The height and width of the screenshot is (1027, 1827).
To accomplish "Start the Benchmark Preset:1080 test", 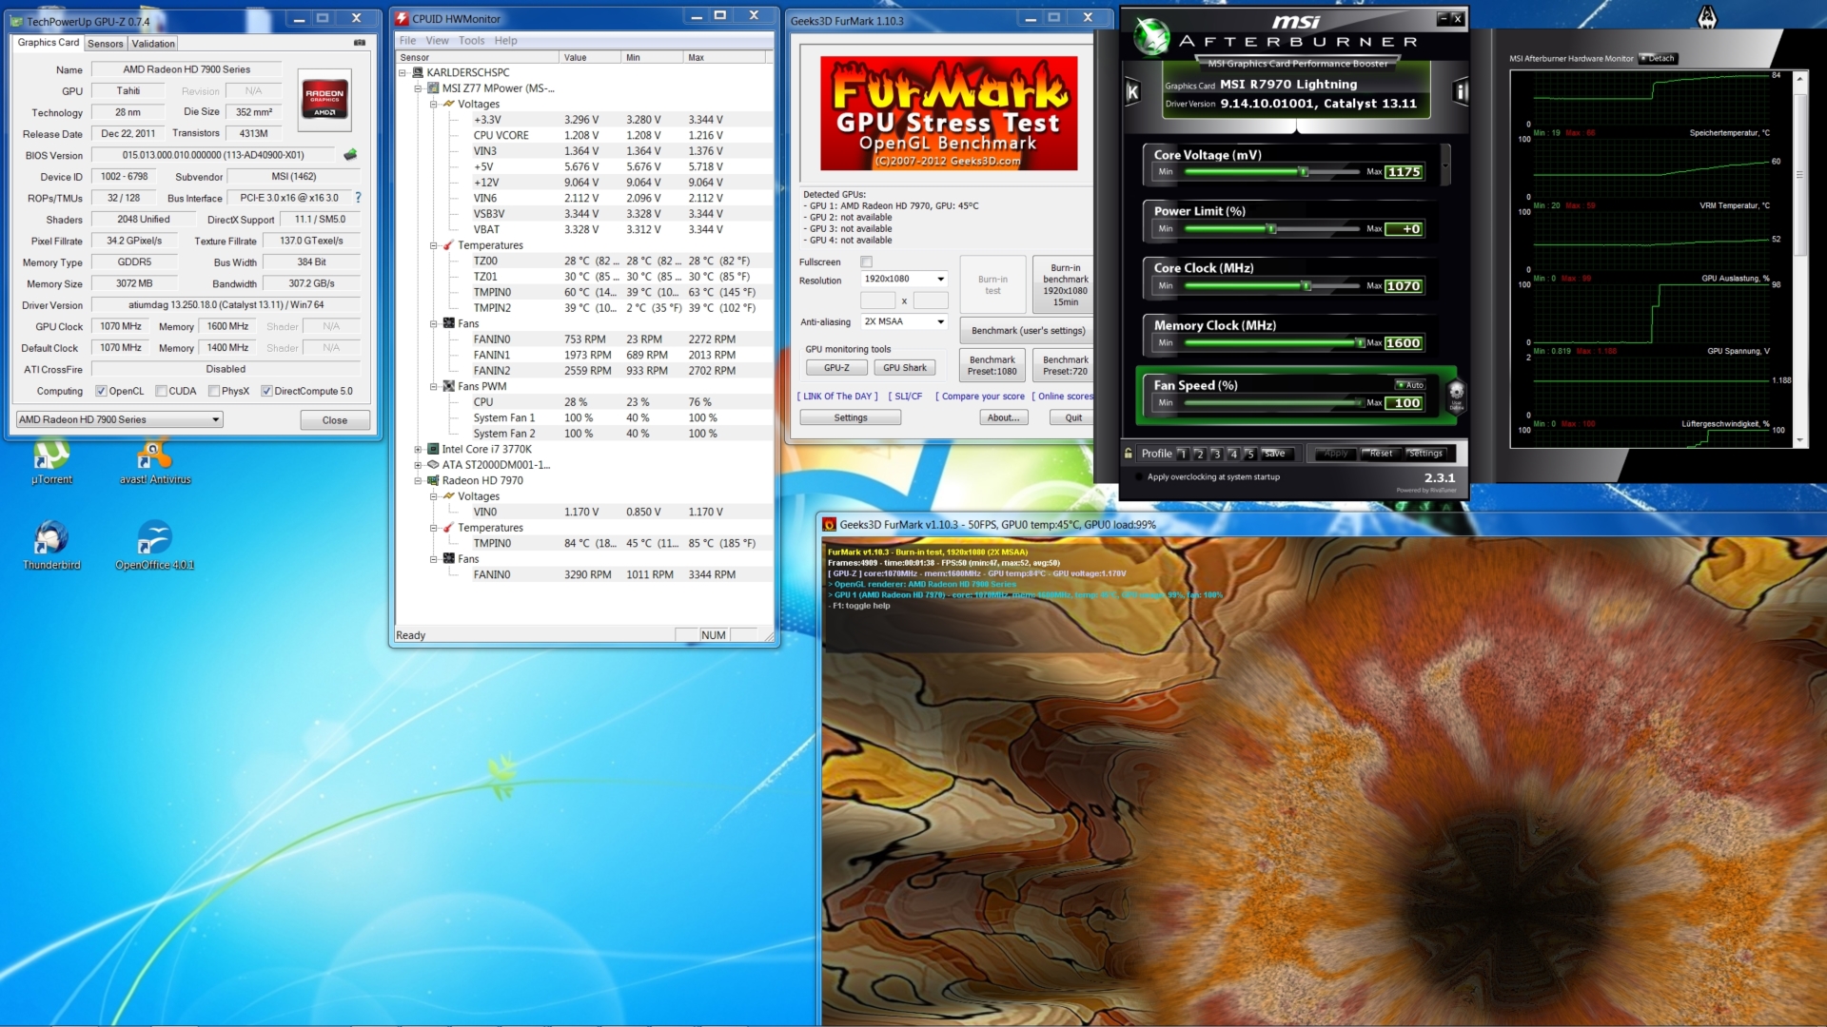I will click(992, 366).
